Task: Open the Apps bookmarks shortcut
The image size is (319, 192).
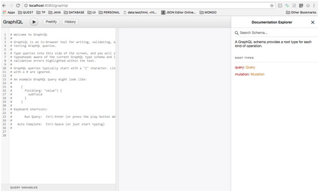Action: click(x=8, y=13)
